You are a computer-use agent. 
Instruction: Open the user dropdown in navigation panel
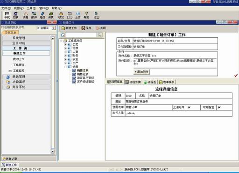point(54,28)
